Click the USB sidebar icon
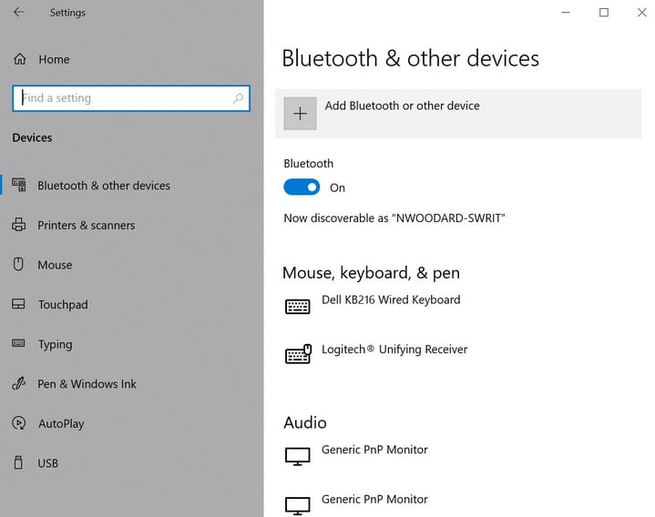 tap(18, 462)
